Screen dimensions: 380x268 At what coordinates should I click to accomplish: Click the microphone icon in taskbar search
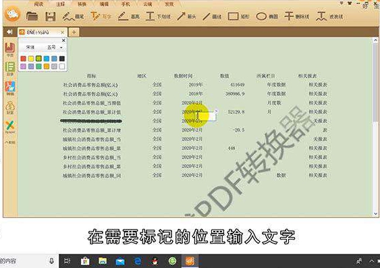click(x=51, y=261)
